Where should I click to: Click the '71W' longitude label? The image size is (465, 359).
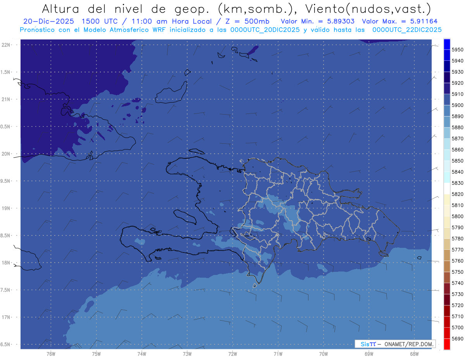coord(278,354)
